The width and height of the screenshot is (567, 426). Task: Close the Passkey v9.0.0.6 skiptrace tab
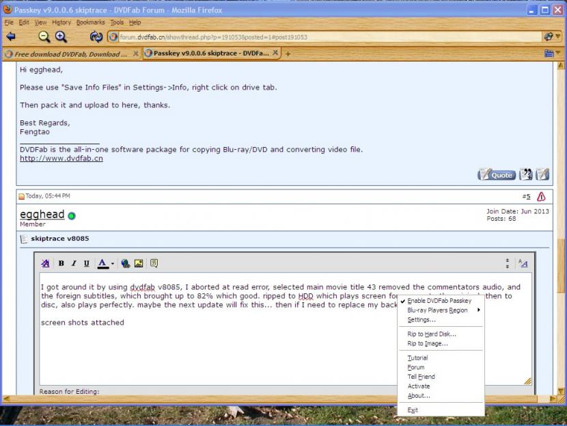(275, 53)
